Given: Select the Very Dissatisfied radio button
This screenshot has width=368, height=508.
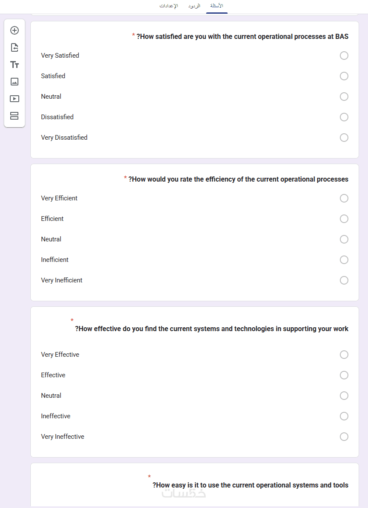Looking at the screenshot, I should click(x=344, y=138).
